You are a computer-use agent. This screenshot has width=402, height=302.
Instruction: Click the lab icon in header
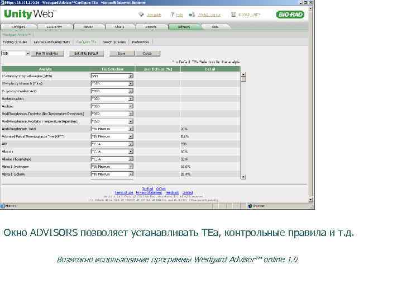tap(233, 15)
